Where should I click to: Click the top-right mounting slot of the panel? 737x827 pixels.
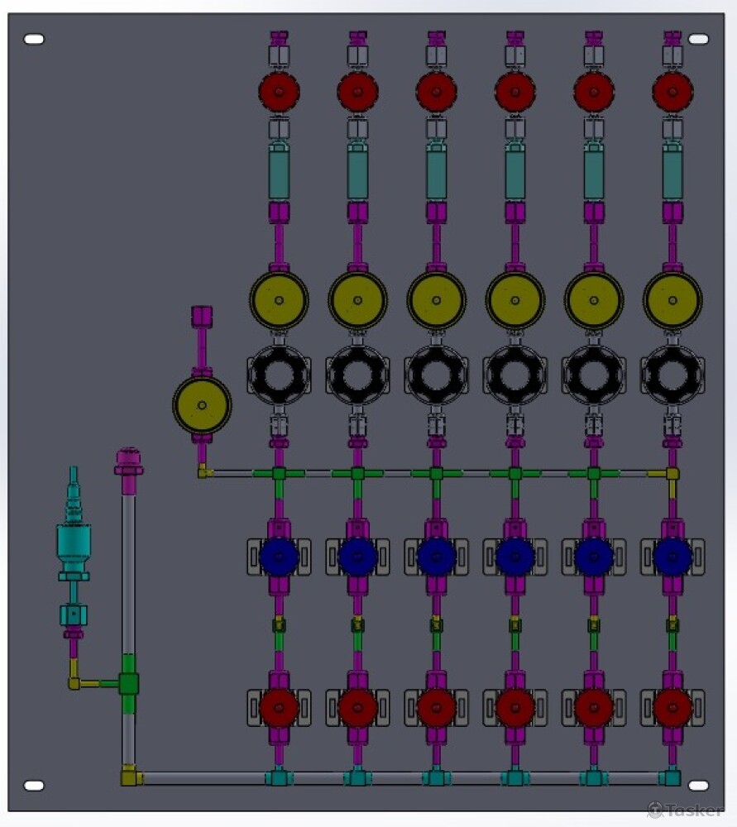698,39
